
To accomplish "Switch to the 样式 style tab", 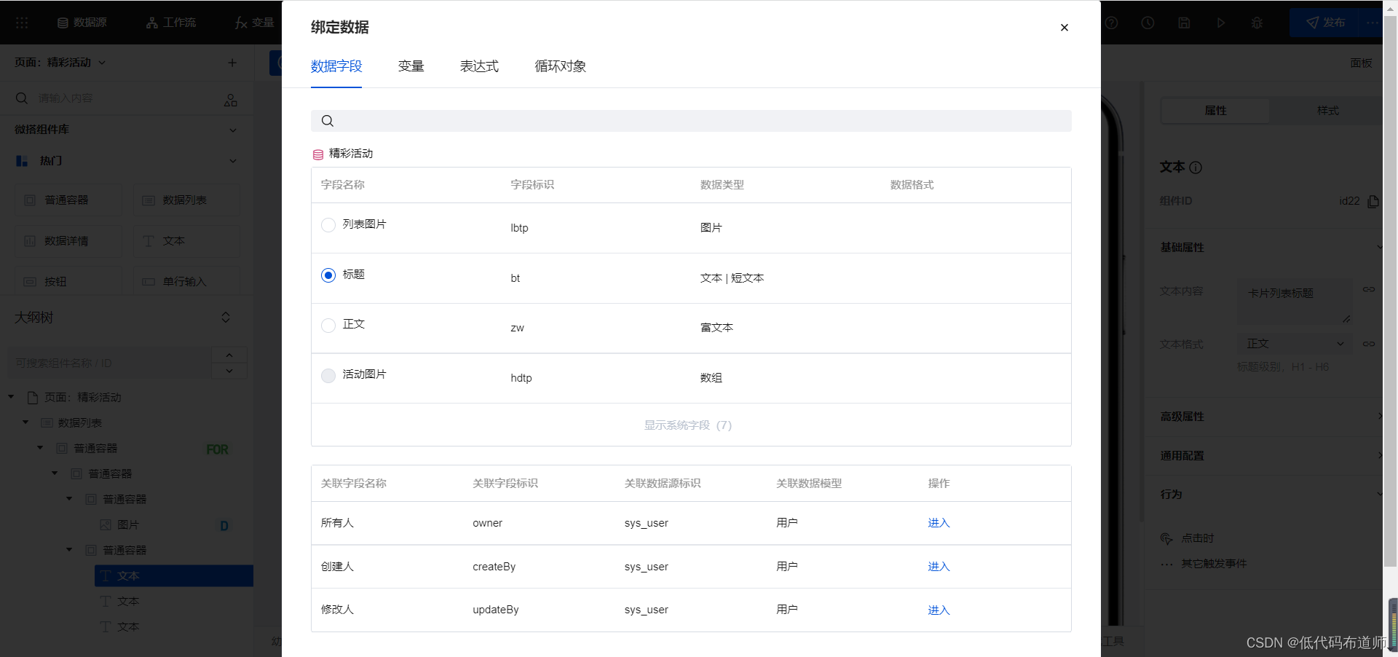I will tap(1327, 111).
